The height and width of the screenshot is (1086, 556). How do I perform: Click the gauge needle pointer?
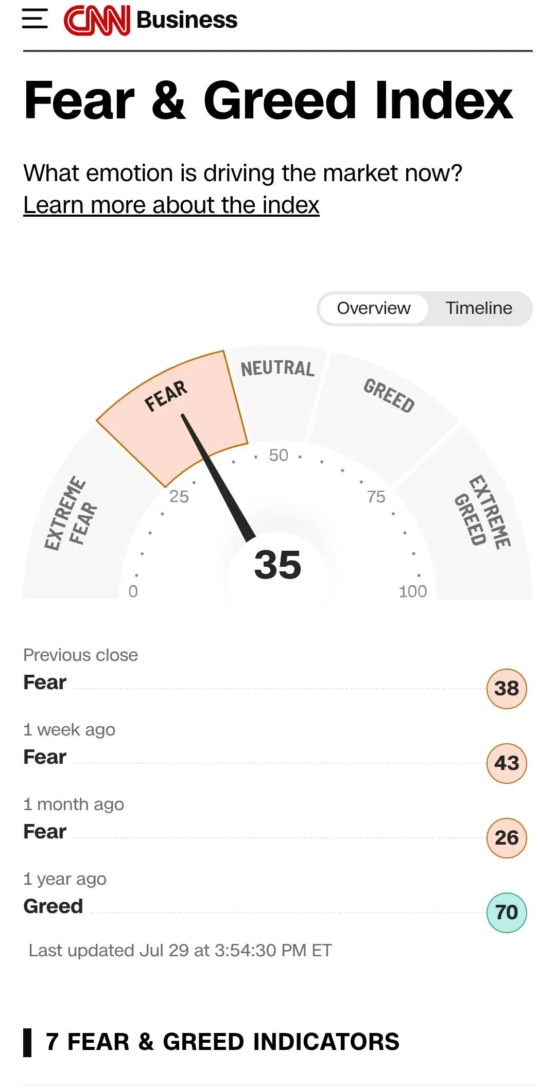click(x=218, y=478)
